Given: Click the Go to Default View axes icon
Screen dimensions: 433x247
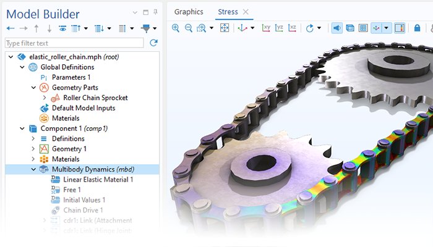Looking at the screenshot, I should click(x=242, y=28).
